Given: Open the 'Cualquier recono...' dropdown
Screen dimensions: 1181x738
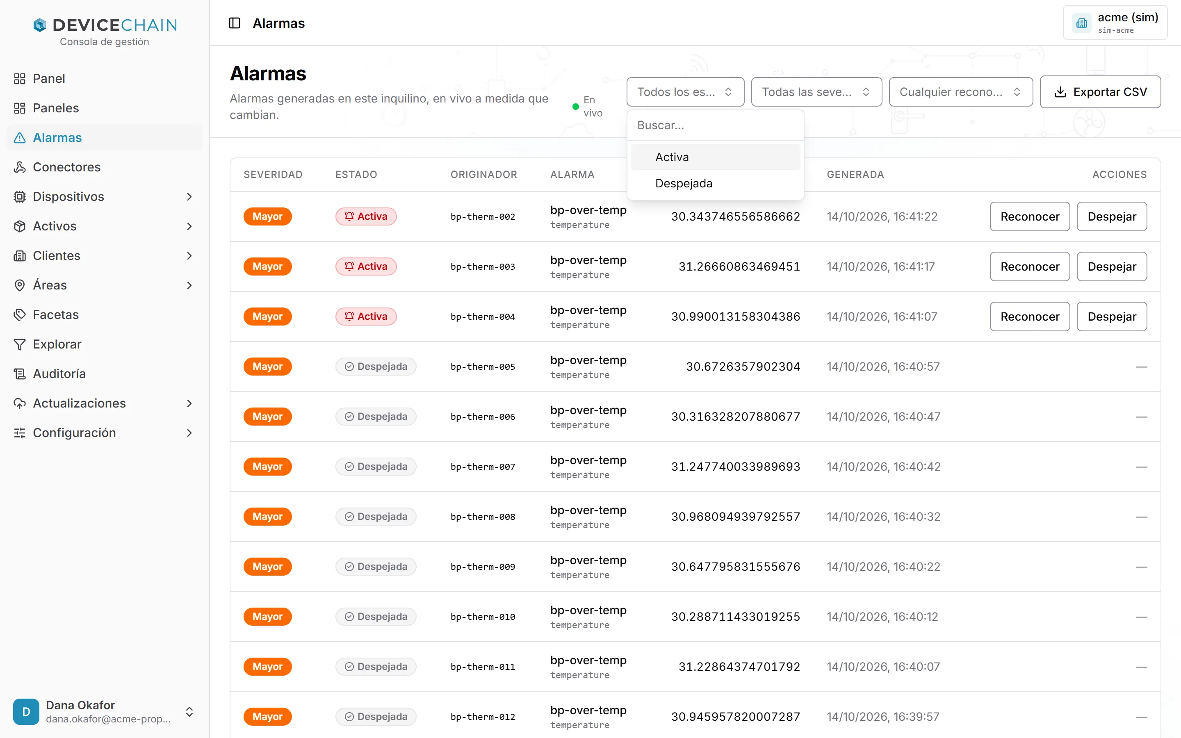Looking at the screenshot, I should click(960, 92).
